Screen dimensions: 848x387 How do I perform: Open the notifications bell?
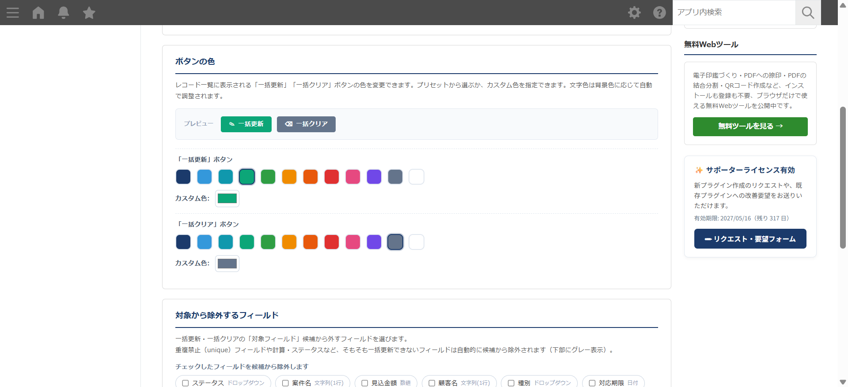[x=64, y=12]
